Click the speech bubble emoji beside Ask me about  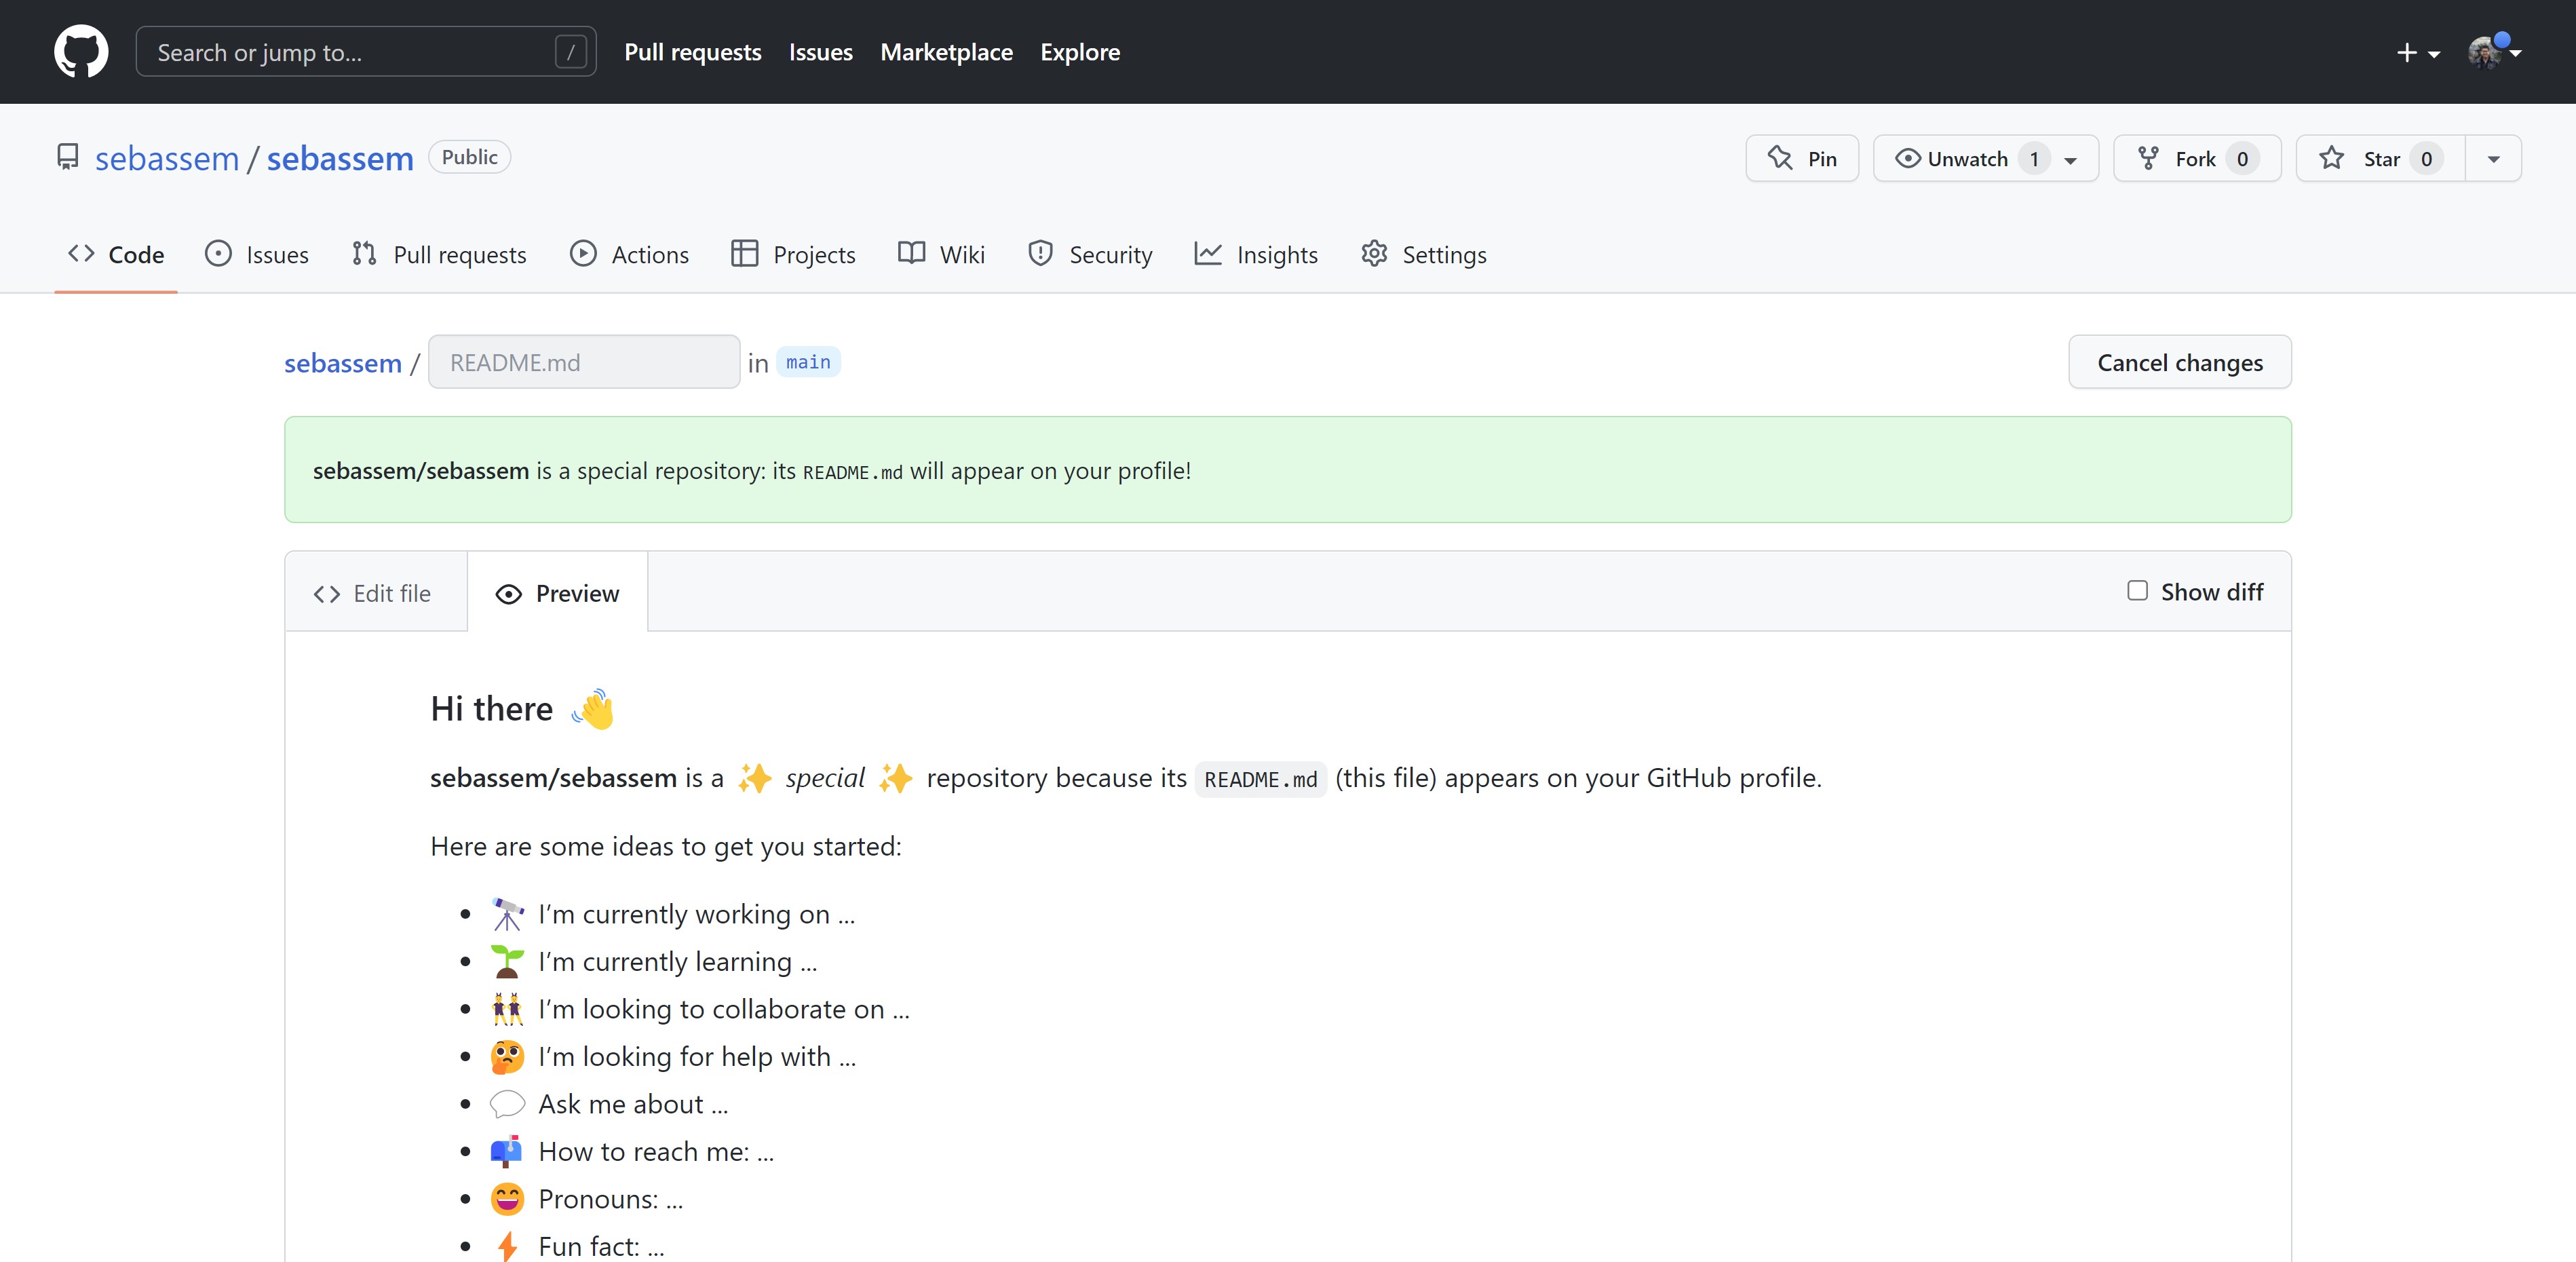[507, 1104]
